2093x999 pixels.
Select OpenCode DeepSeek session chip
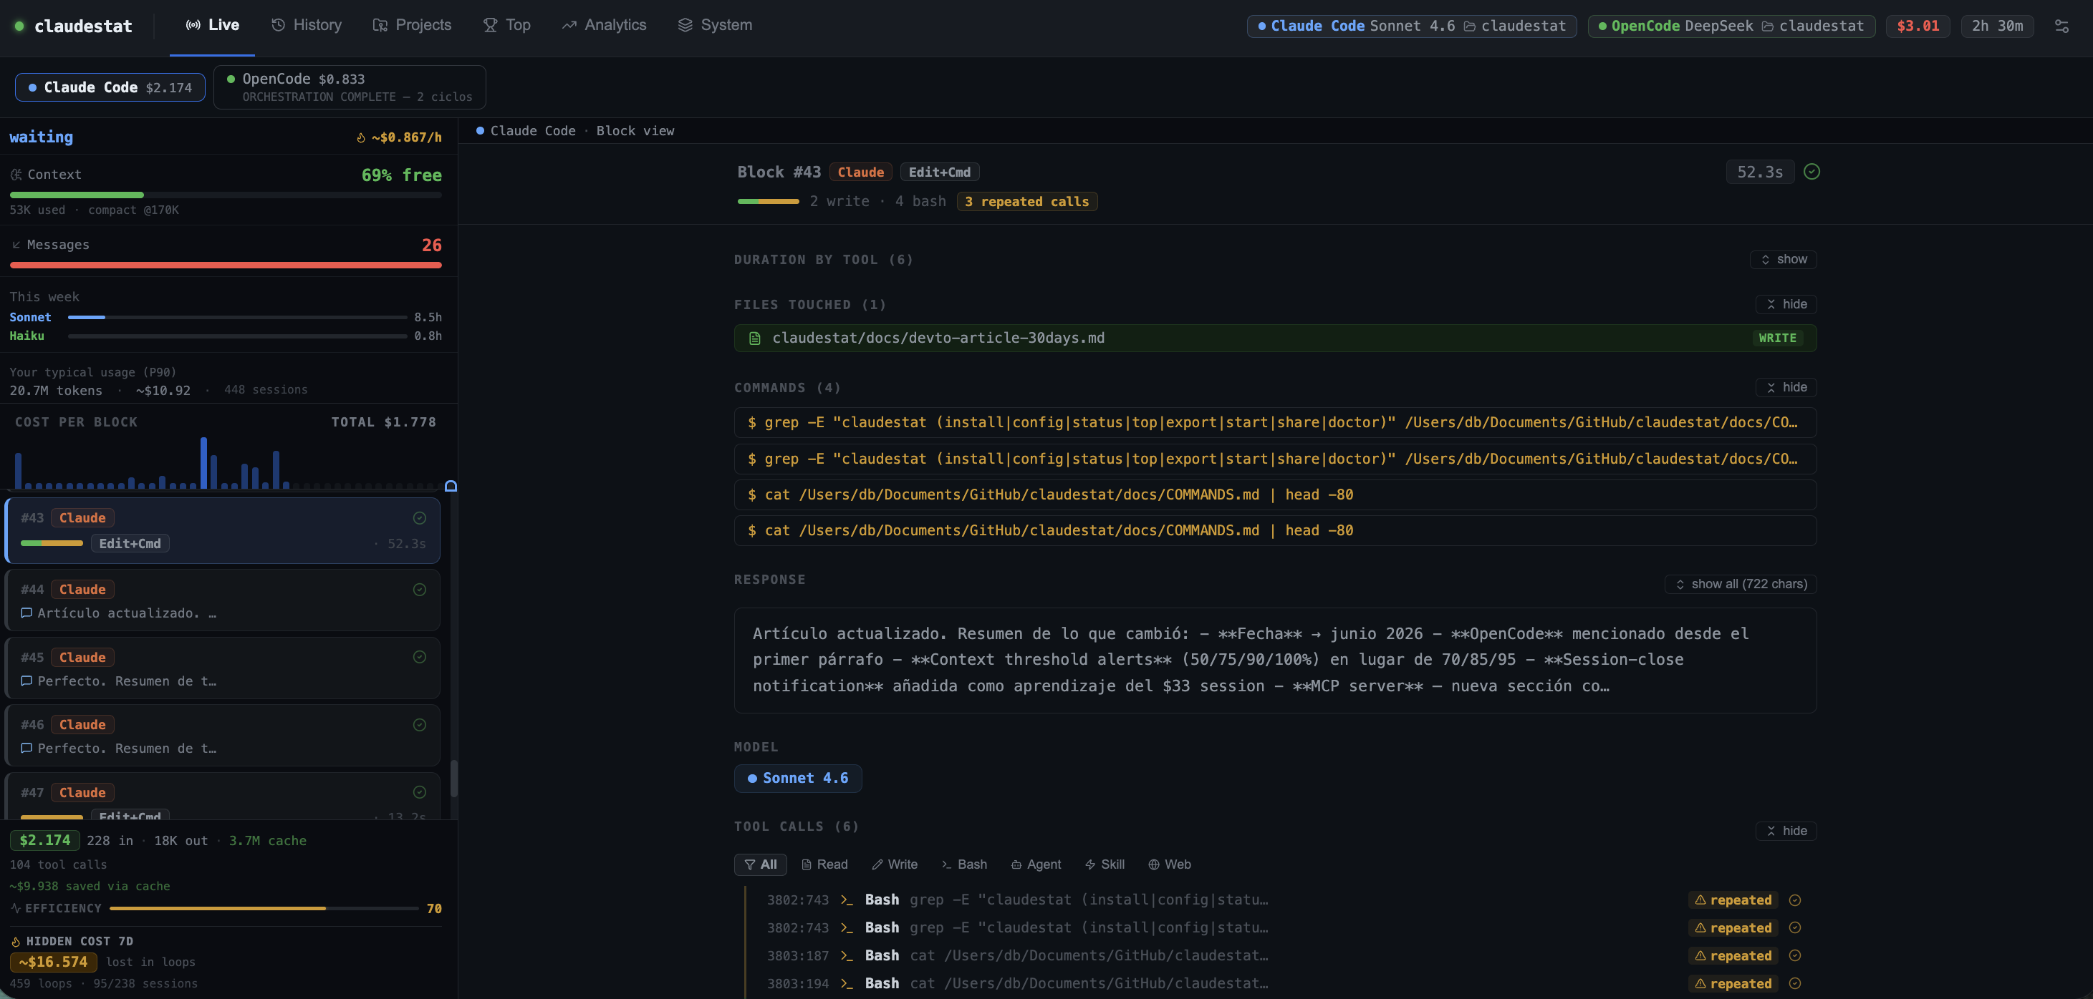[x=1731, y=26]
